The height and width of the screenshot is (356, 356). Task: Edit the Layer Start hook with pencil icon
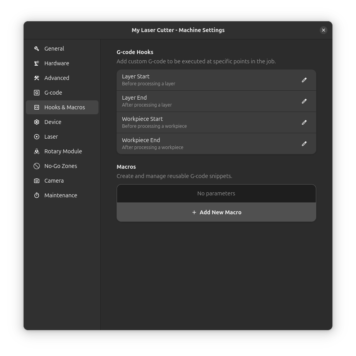click(304, 80)
